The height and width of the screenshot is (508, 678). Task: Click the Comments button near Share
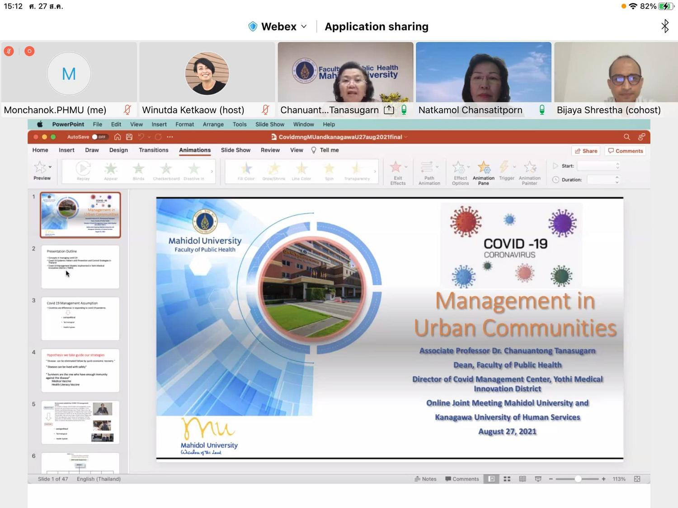click(626, 151)
